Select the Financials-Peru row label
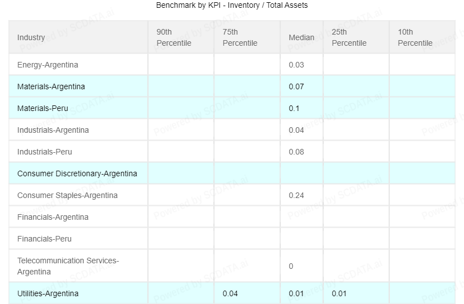 pyautogui.click(x=44, y=239)
